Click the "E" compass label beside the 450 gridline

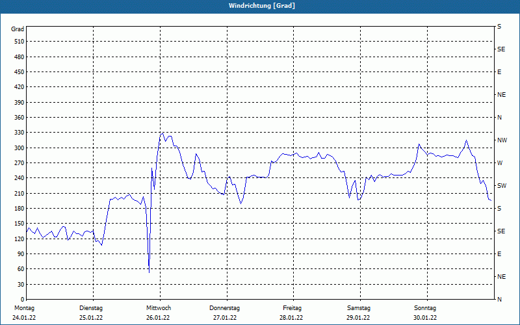pos(499,72)
